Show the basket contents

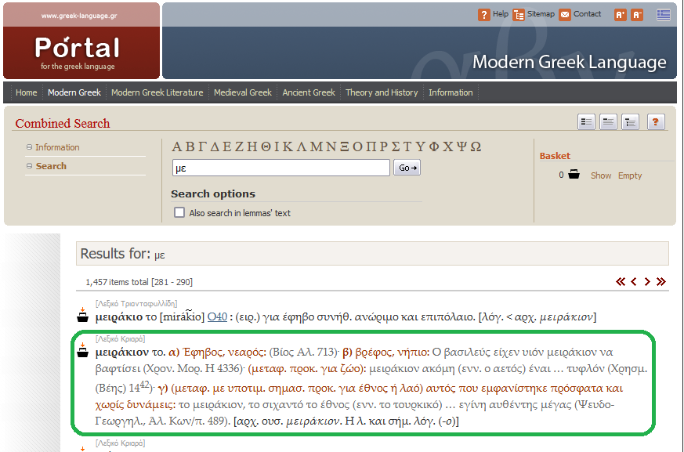[x=601, y=175]
